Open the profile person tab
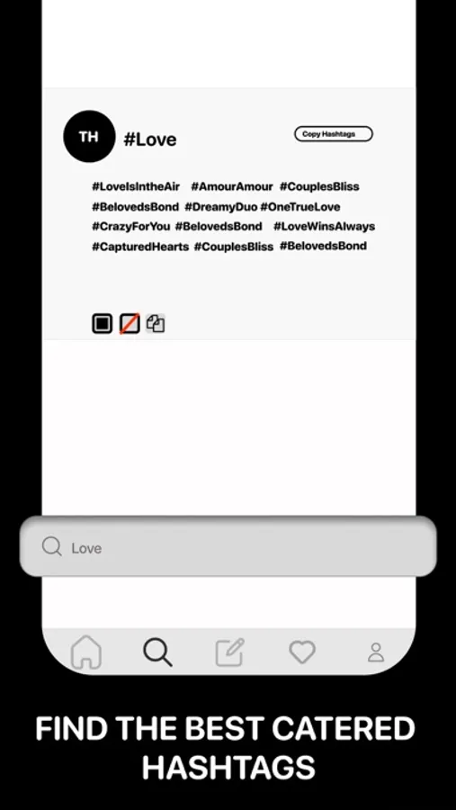Viewport: 456px width, 810px height. (x=375, y=652)
